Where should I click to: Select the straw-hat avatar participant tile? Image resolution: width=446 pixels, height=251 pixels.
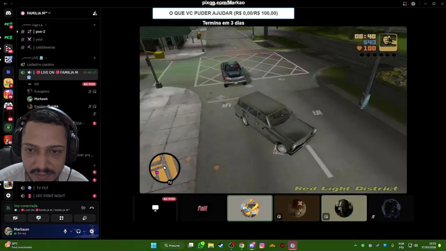tap(297, 208)
